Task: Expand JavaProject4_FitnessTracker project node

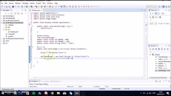Action: [2, 39]
